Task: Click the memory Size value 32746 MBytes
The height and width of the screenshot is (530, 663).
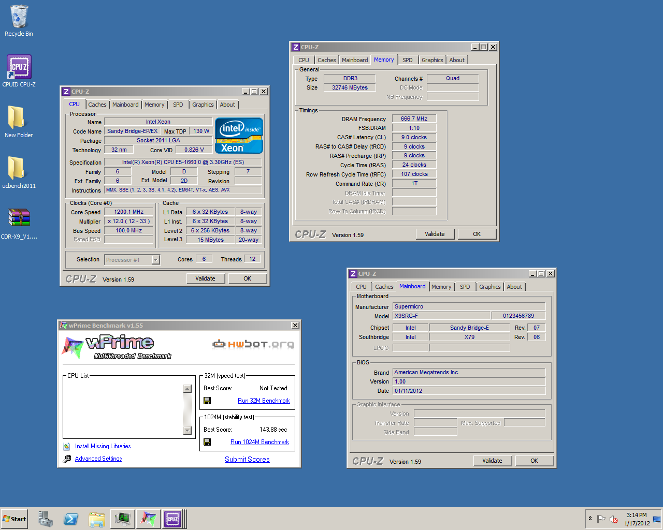Action: 350,88
